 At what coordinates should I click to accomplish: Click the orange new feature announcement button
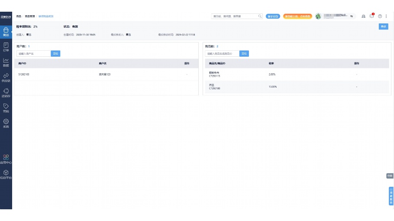pos(297,16)
